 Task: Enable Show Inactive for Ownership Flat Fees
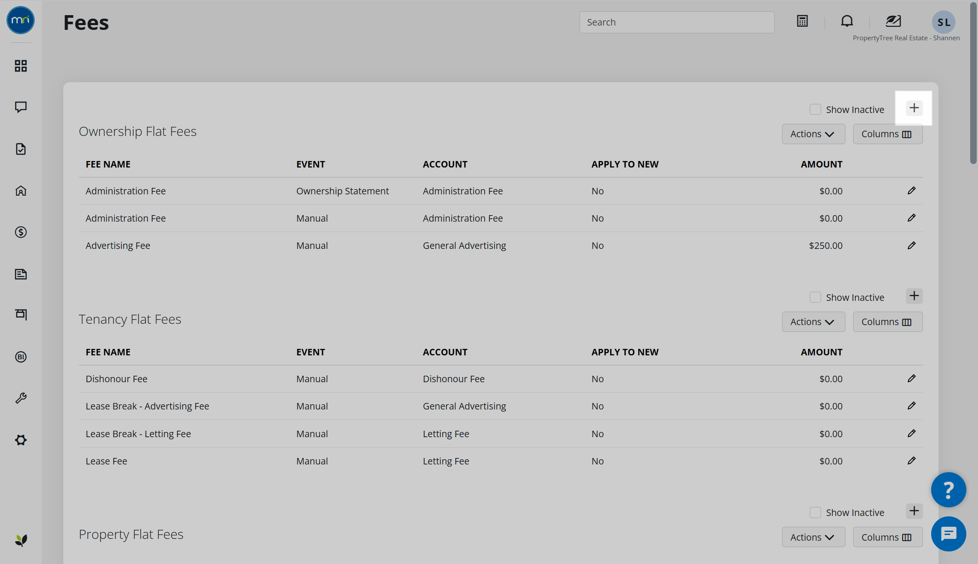pos(815,110)
